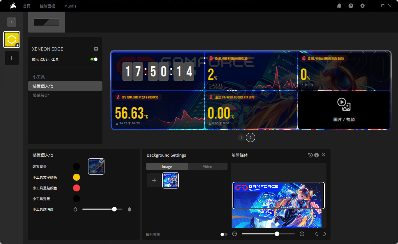The image size is (398, 244).
Task: Close the media editor panel
Action: click(324, 155)
